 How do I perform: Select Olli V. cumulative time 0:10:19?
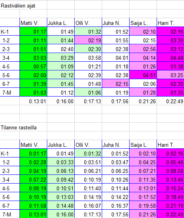pos(88,180)
